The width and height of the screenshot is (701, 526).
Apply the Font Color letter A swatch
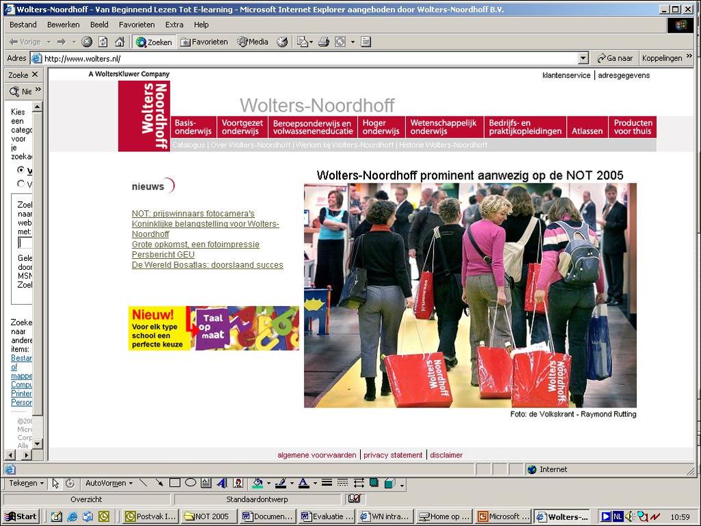(x=304, y=483)
